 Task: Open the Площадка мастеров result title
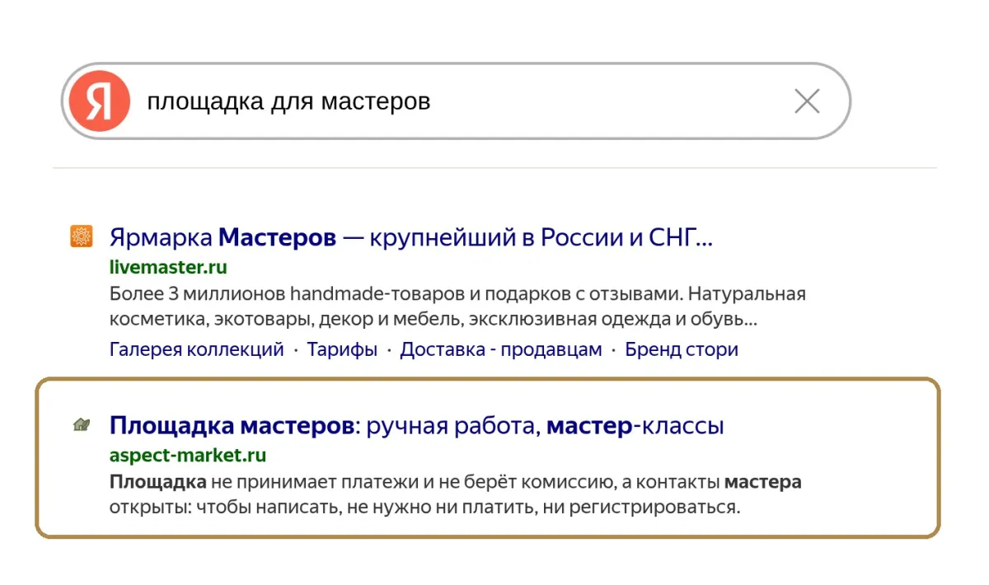pyautogui.click(x=417, y=426)
